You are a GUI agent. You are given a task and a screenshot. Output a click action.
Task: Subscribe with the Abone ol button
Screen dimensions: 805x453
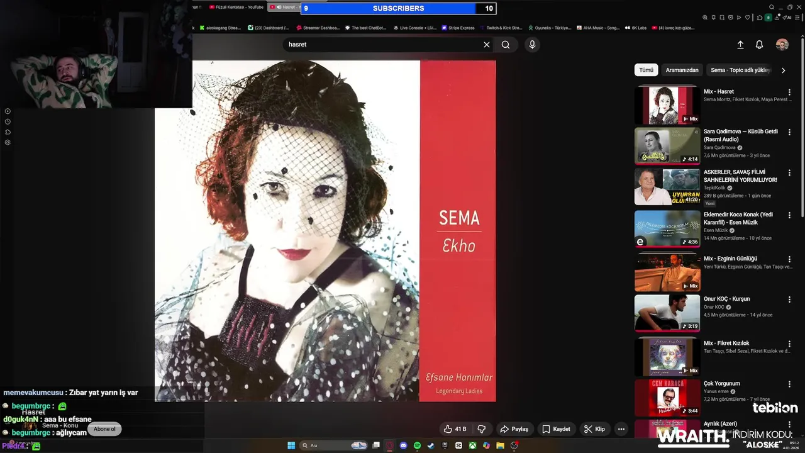104,429
